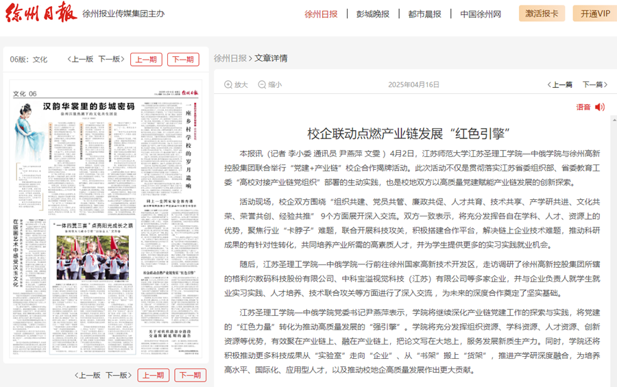Click 上一版 above the page preview
617x387 pixels.
pyautogui.click(x=80, y=60)
